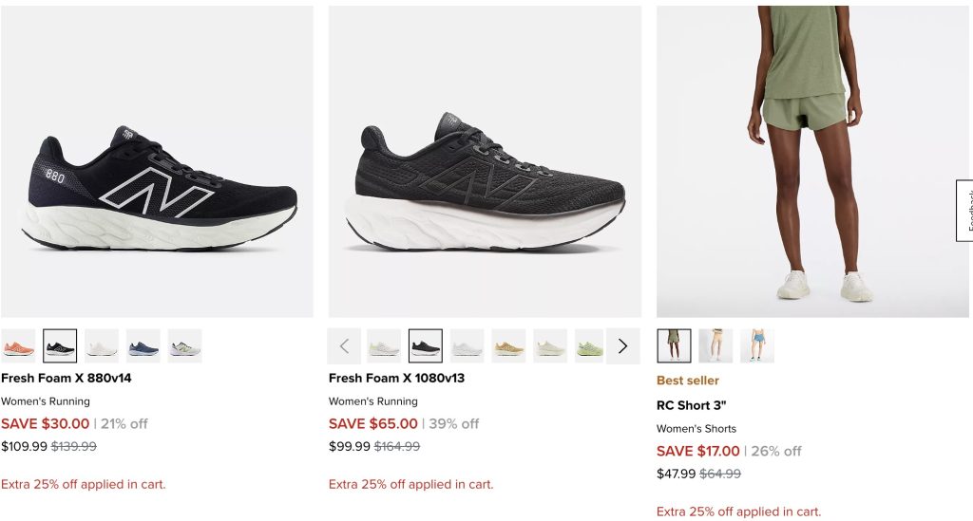Select the beige RC Short swatch
973x521 pixels.
click(715, 346)
